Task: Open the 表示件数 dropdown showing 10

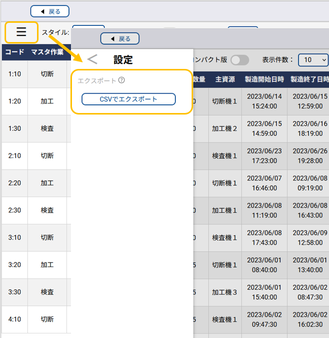Action: [313, 59]
